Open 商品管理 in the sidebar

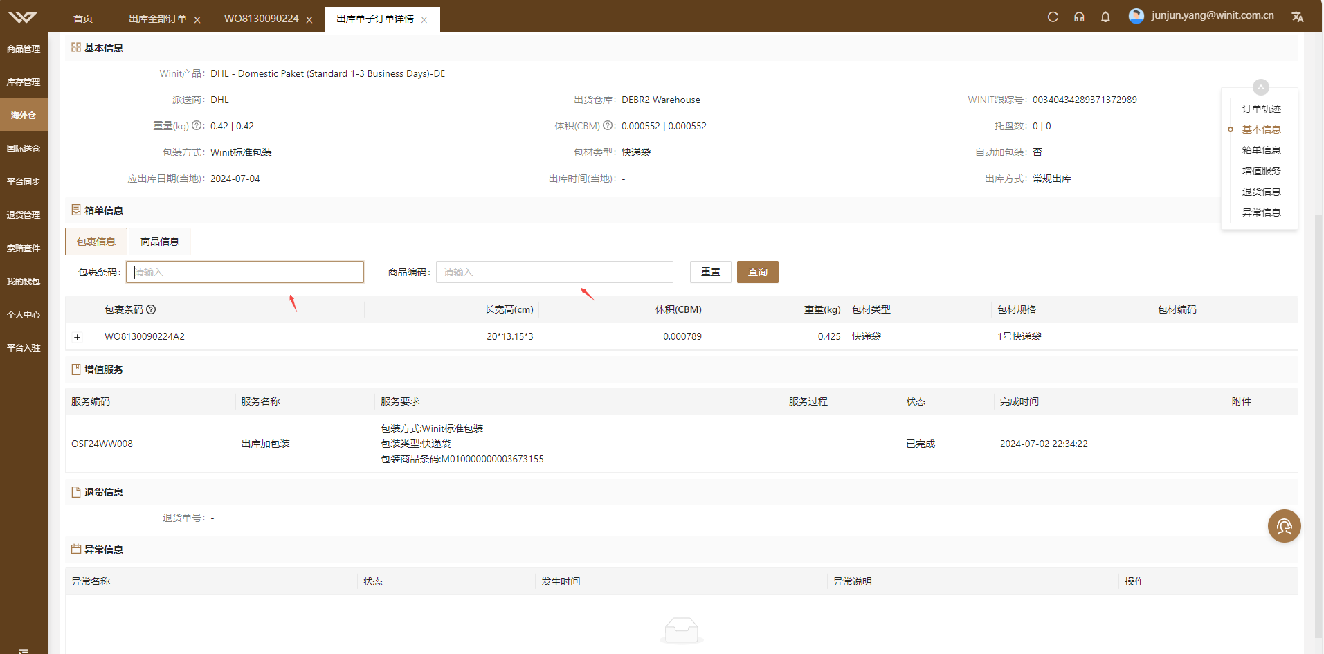(x=24, y=48)
